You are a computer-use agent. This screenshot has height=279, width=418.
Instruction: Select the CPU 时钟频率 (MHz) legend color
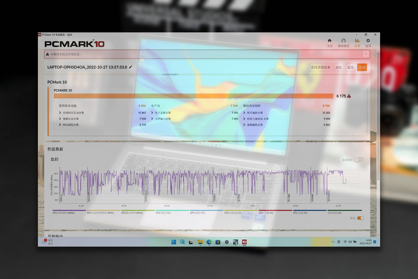click(69, 210)
